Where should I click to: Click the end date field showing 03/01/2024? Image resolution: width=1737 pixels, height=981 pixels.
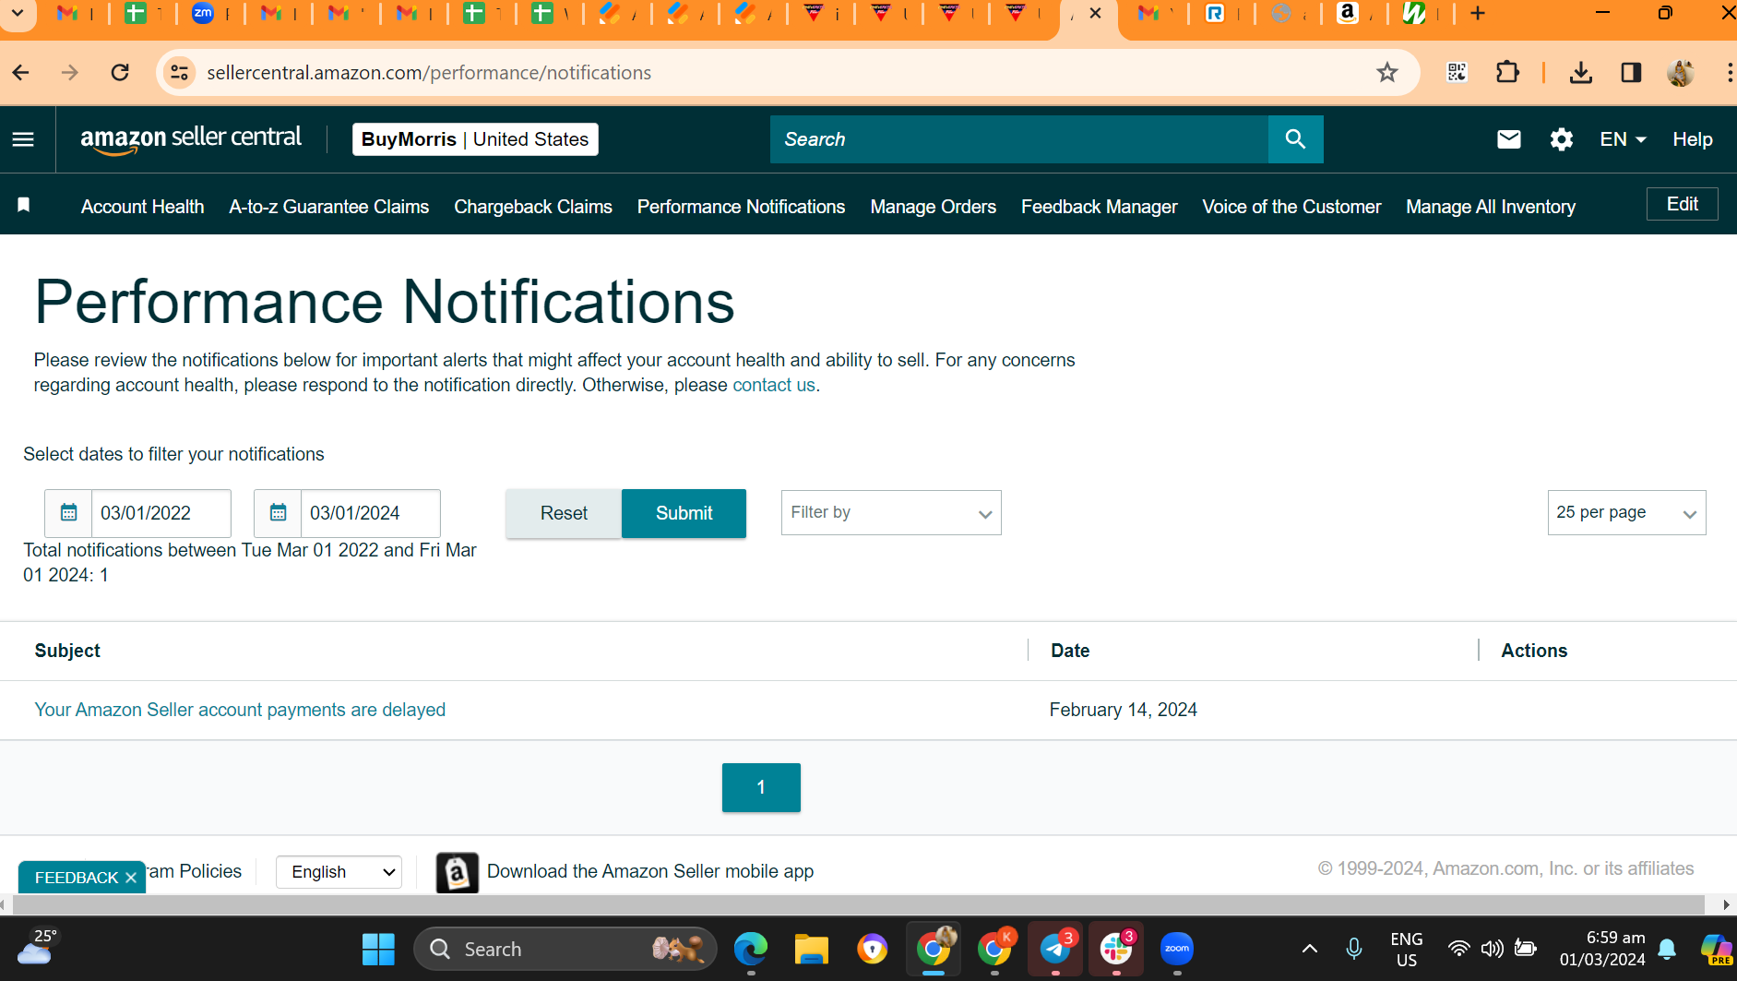point(370,513)
